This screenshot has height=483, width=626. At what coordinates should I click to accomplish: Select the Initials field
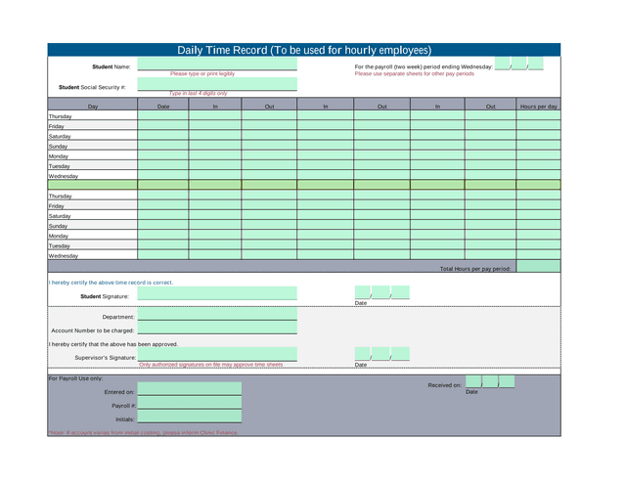pos(189,416)
